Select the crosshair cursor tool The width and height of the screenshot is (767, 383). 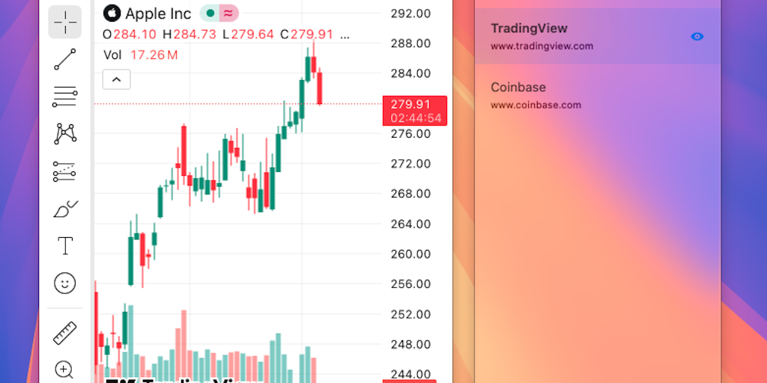click(x=65, y=22)
